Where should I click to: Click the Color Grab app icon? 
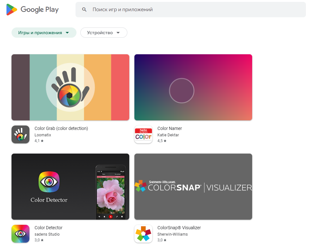coord(20,134)
